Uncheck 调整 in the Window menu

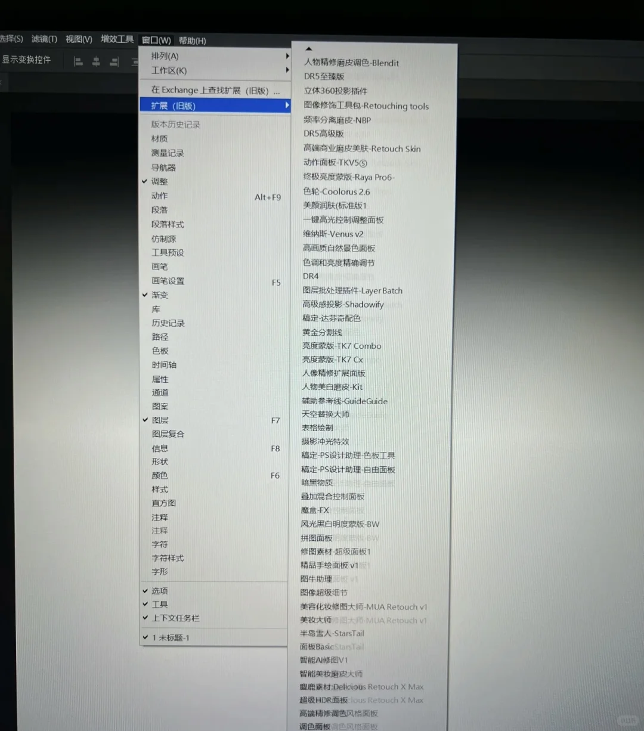pos(159,181)
